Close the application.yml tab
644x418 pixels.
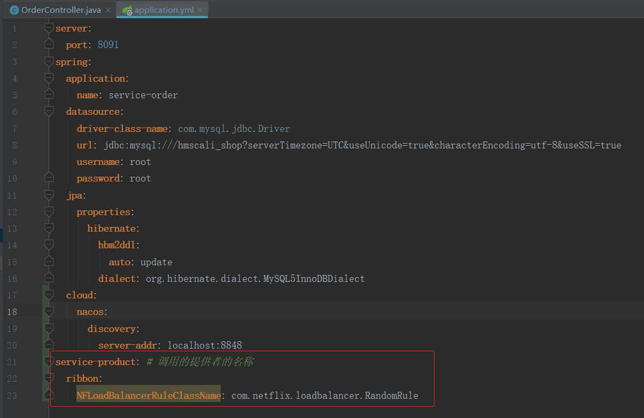click(200, 10)
